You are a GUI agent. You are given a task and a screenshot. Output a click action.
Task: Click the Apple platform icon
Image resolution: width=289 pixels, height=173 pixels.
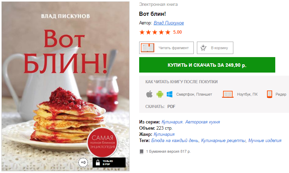(149, 94)
